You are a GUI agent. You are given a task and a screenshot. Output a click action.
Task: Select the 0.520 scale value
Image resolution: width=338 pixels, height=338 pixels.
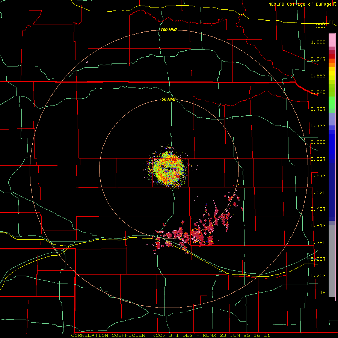(318, 193)
